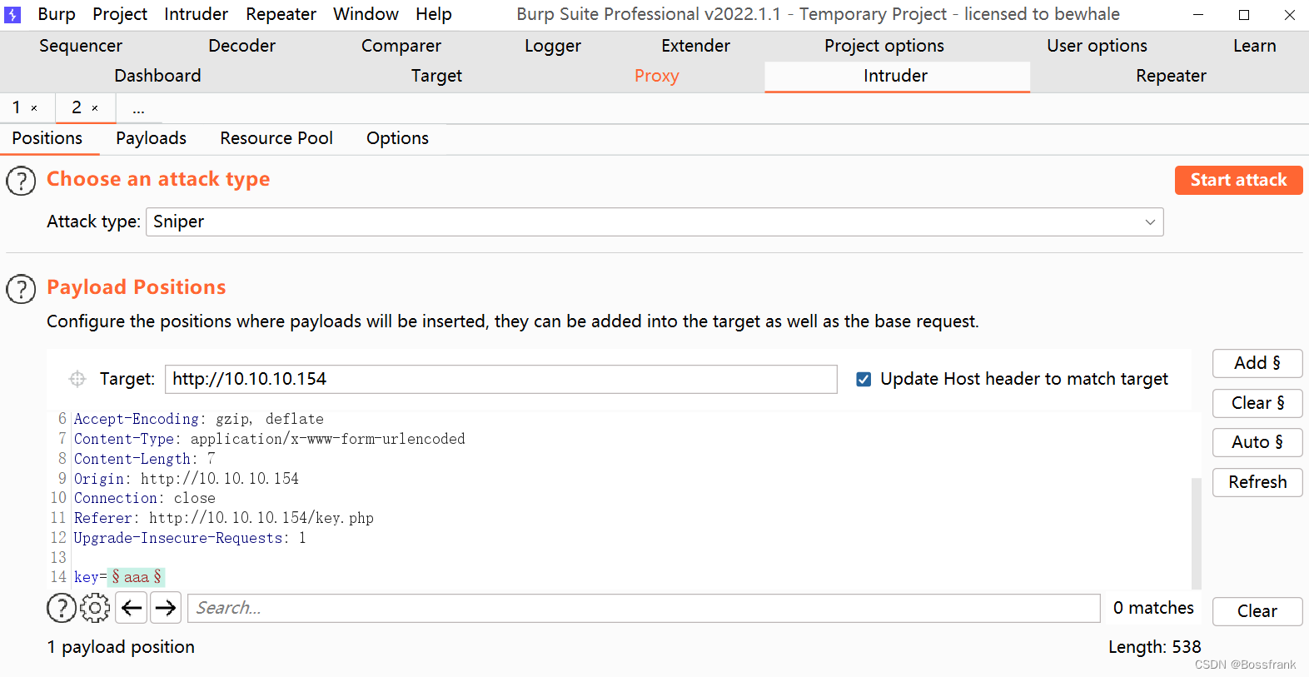Switch to the Comparer tab
Viewport: 1309px width, 677px height.
(401, 46)
